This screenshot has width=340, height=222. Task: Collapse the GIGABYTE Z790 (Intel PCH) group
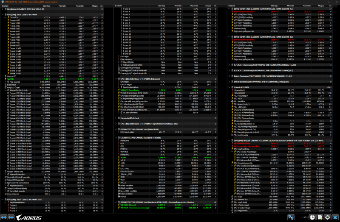click(x=116, y=129)
